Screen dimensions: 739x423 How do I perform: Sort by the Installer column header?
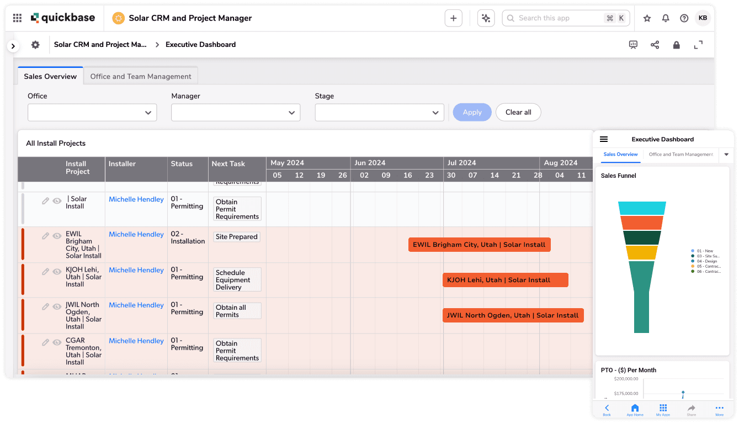tap(136, 169)
